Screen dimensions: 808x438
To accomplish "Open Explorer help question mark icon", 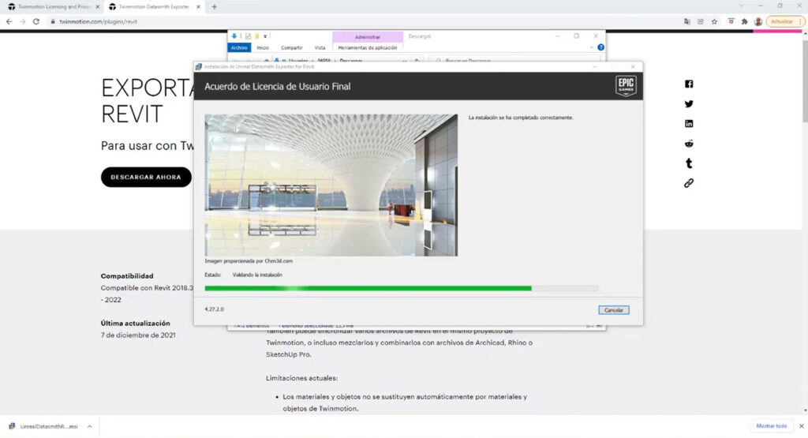I will (x=600, y=47).
